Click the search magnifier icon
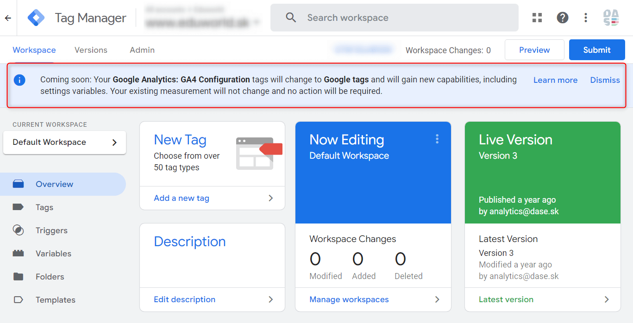The height and width of the screenshot is (323, 633). point(291,18)
